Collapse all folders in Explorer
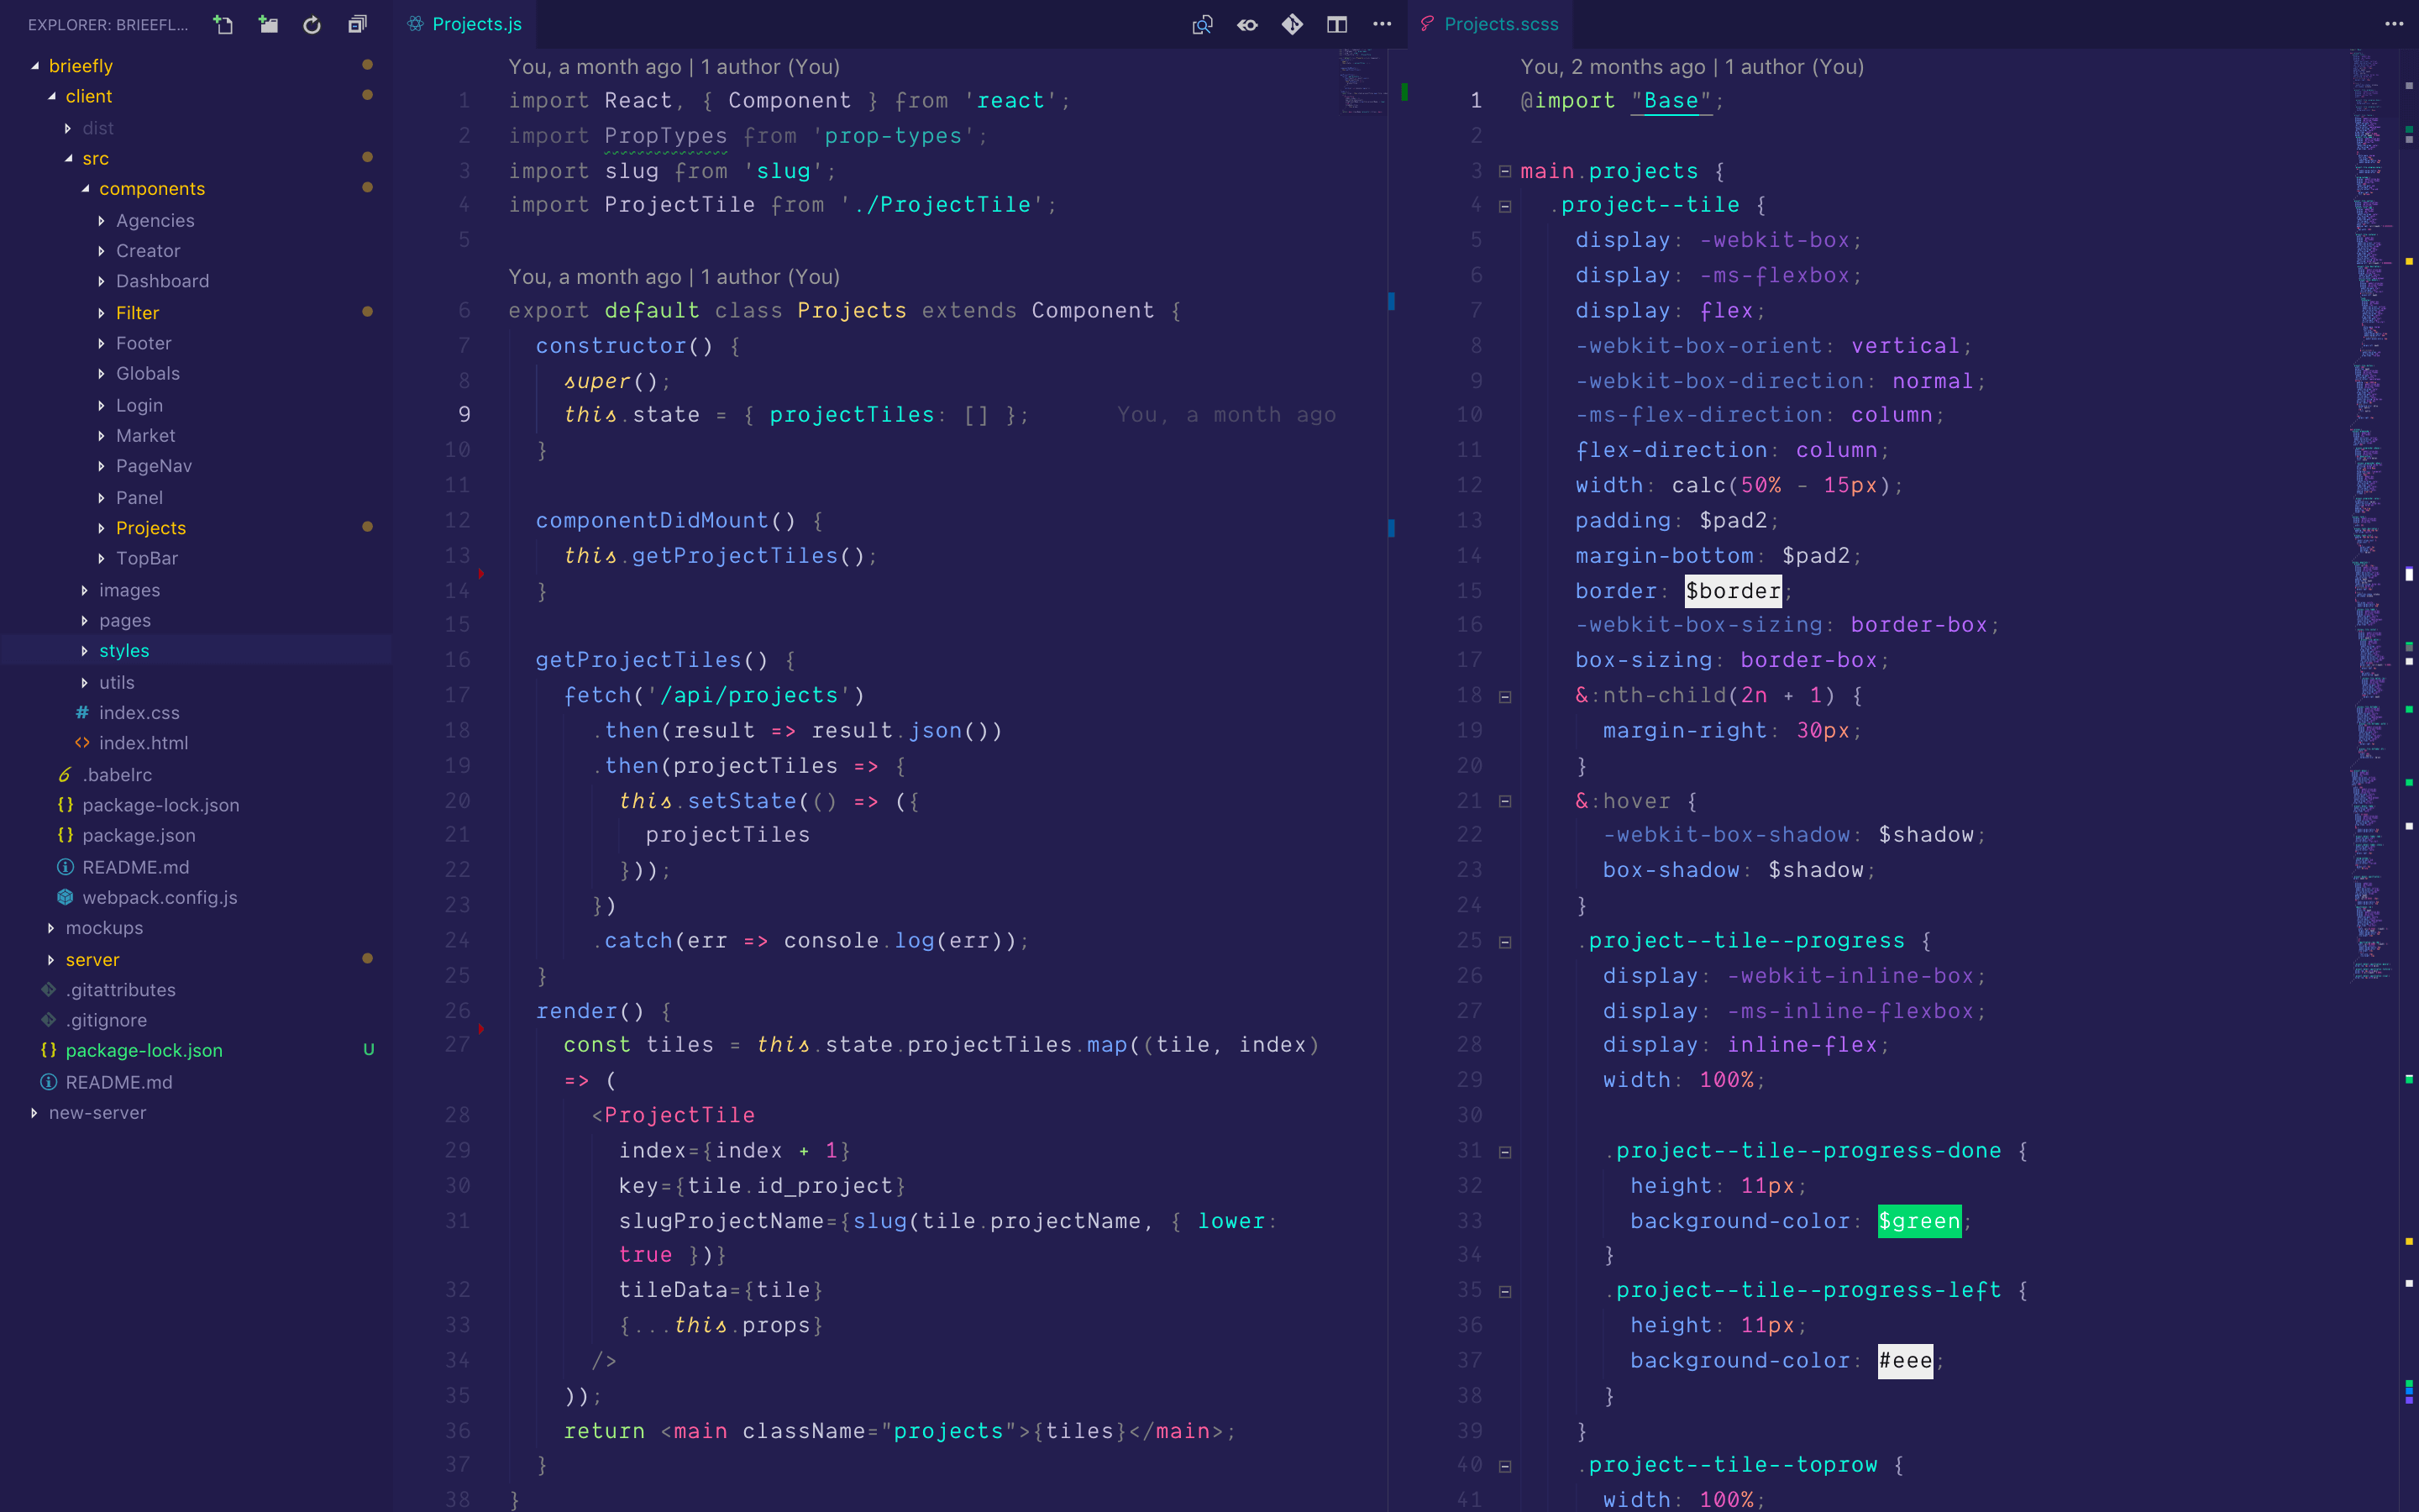 (x=357, y=24)
